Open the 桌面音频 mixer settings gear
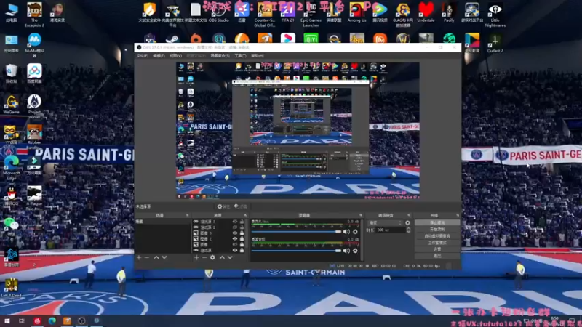Viewport: 582px width, 327px height. pyautogui.click(x=355, y=251)
